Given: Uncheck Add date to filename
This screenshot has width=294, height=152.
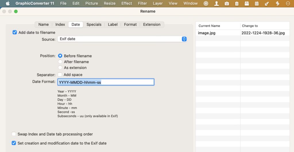Looking at the screenshot, I should [x=15, y=32].
